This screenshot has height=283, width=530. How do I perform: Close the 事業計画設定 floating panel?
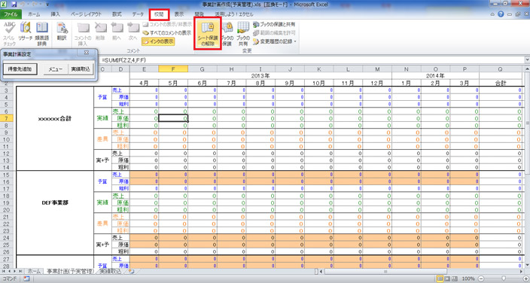[x=86, y=53]
